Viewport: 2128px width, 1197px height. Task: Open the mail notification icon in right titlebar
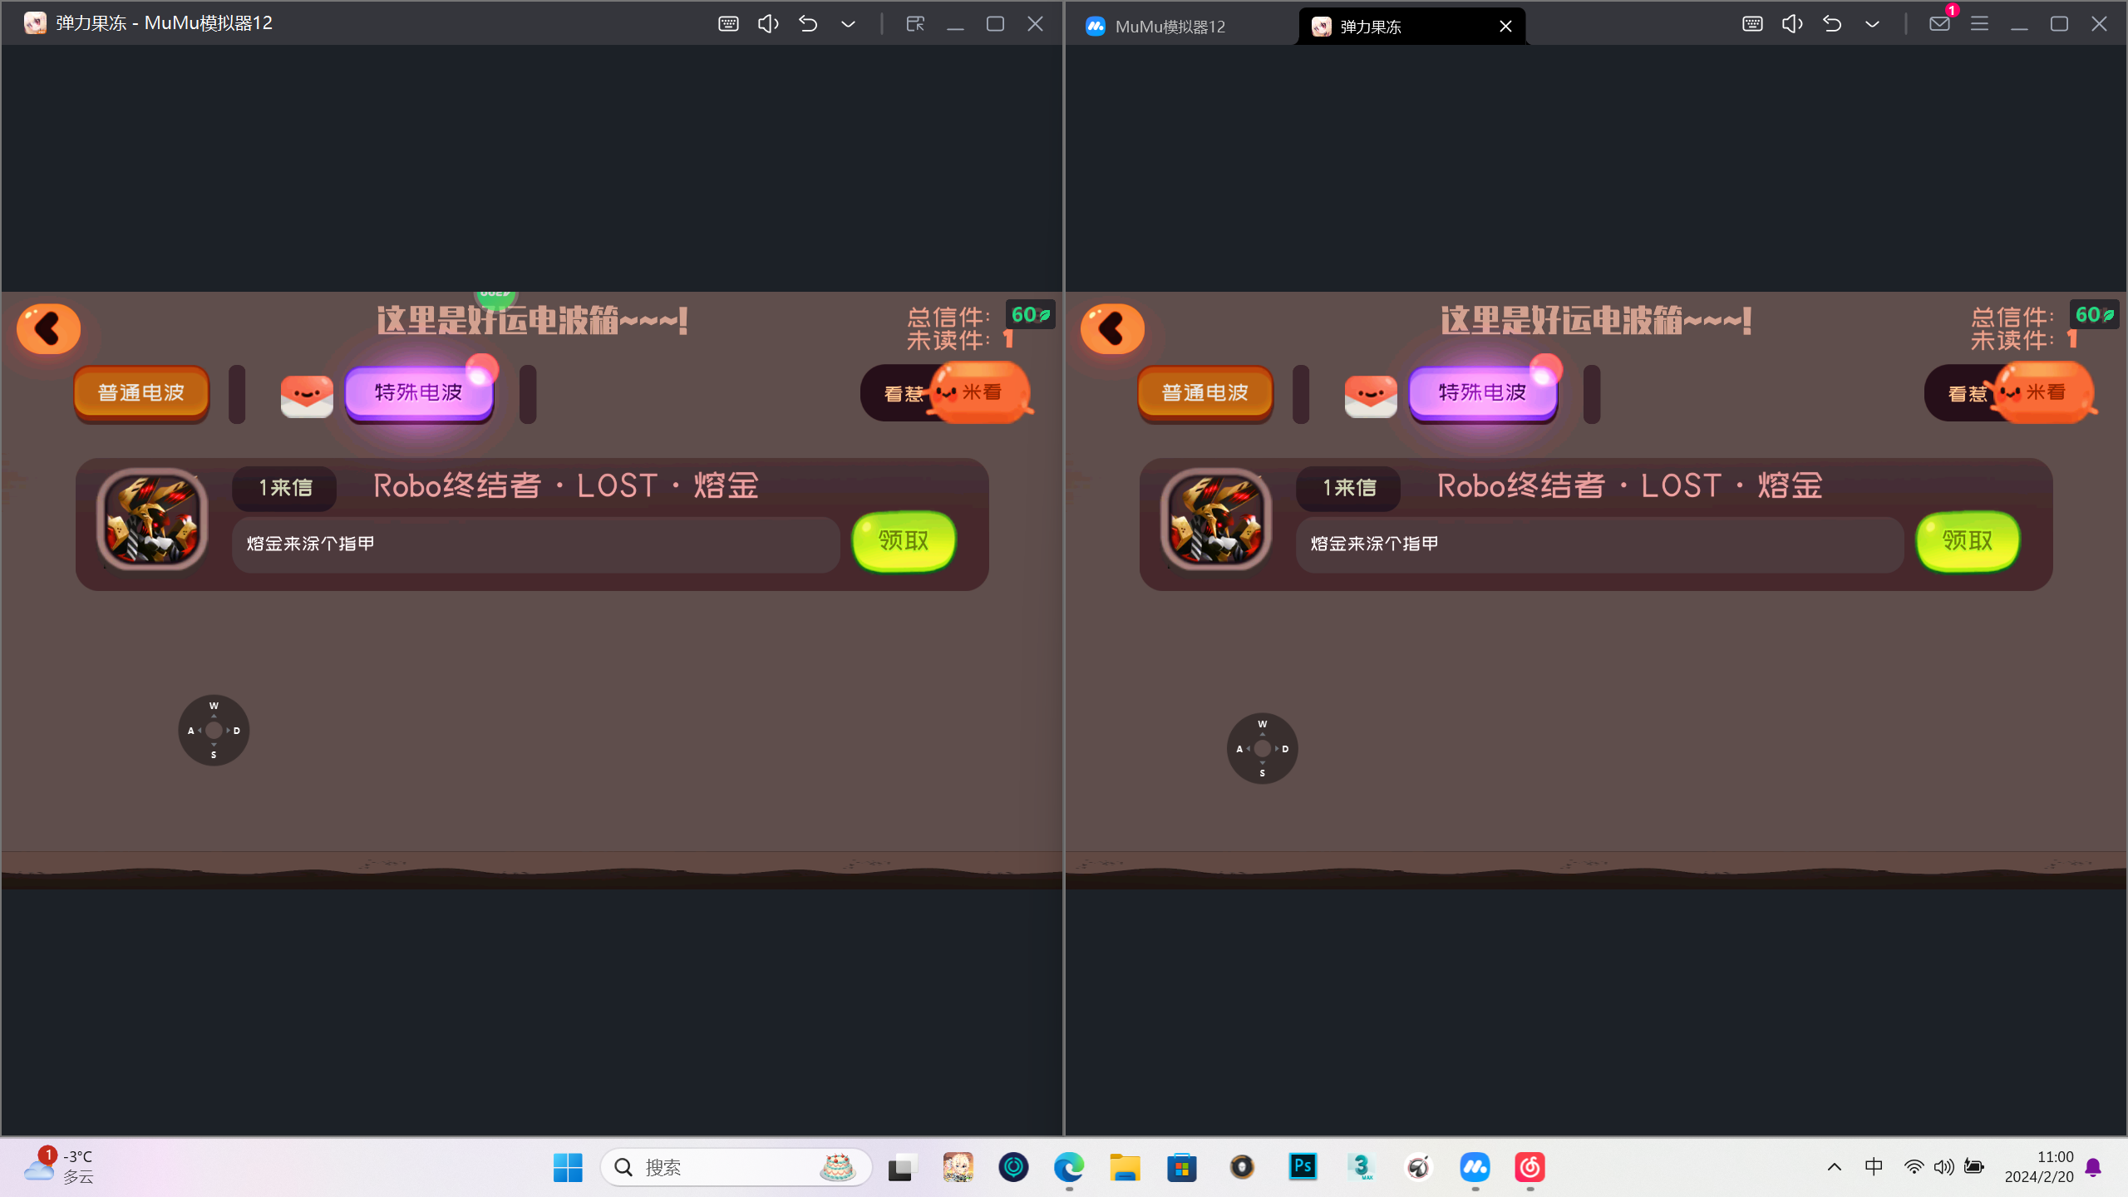pos(1939,24)
